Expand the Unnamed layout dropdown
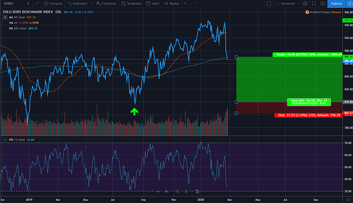Screen dimensions: 353x203 coord(298,4)
